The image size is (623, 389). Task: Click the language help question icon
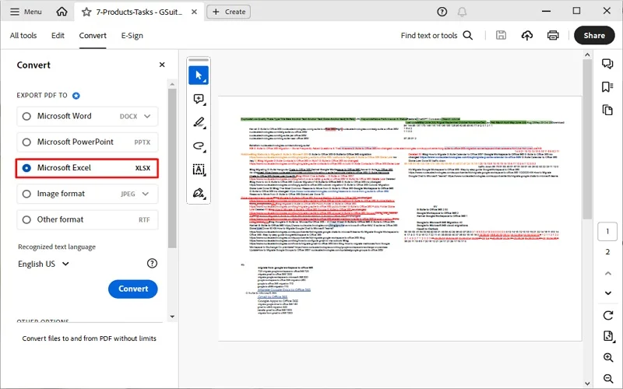(152, 263)
